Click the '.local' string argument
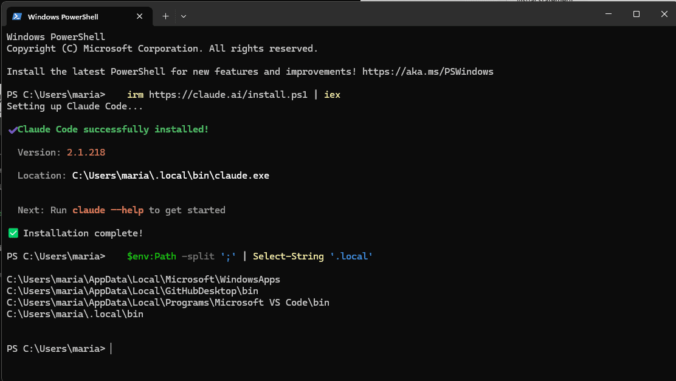 click(x=351, y=256)
